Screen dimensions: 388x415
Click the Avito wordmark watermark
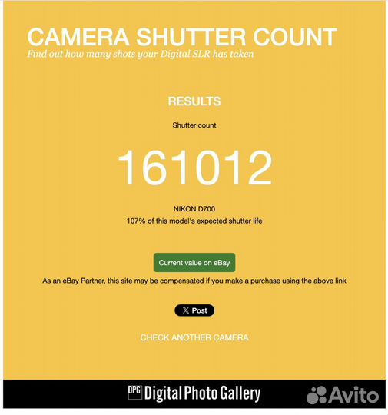coord(353,394)
